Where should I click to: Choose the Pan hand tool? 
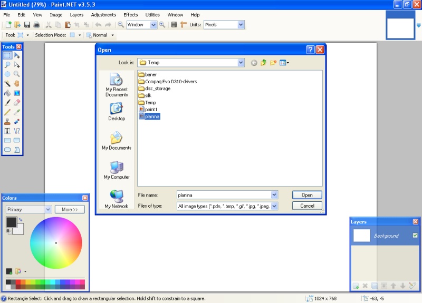click(17, 83)
